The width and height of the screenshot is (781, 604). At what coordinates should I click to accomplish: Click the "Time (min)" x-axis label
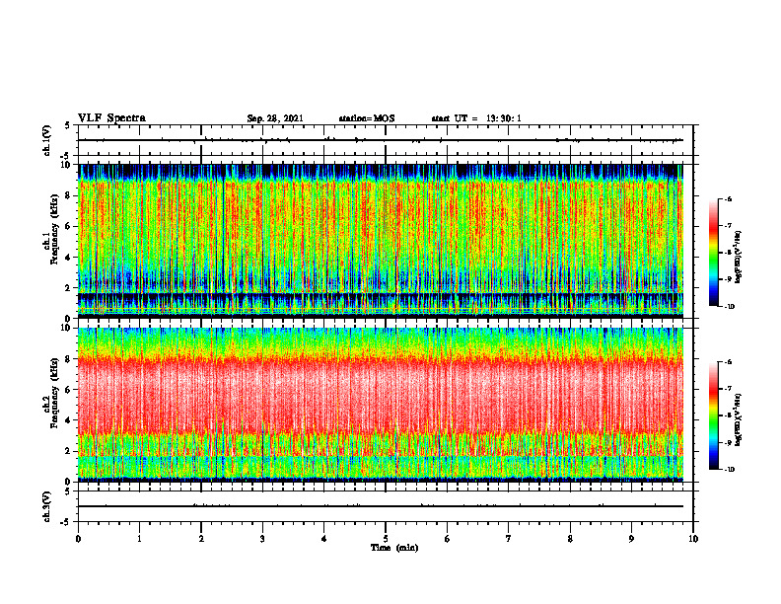[x=394, y=548]
